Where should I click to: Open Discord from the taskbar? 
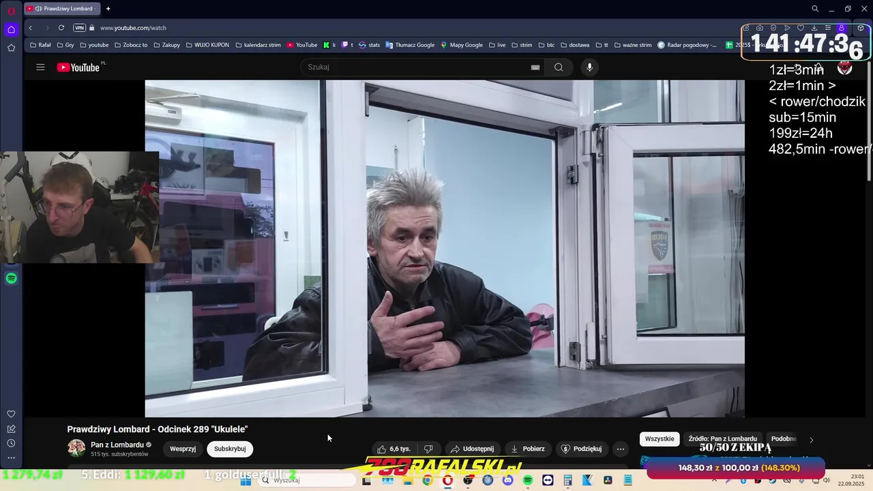point(507,480)
